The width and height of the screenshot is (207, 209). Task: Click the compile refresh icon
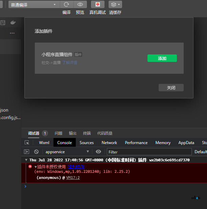[67, 4]
